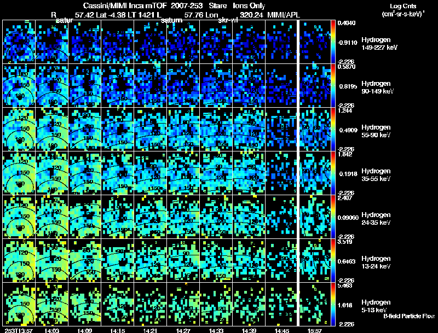Viewport: 438px width, 333px height.
Task: Click the color scale bar for 35-55 keV row
Action: [333, 173]
